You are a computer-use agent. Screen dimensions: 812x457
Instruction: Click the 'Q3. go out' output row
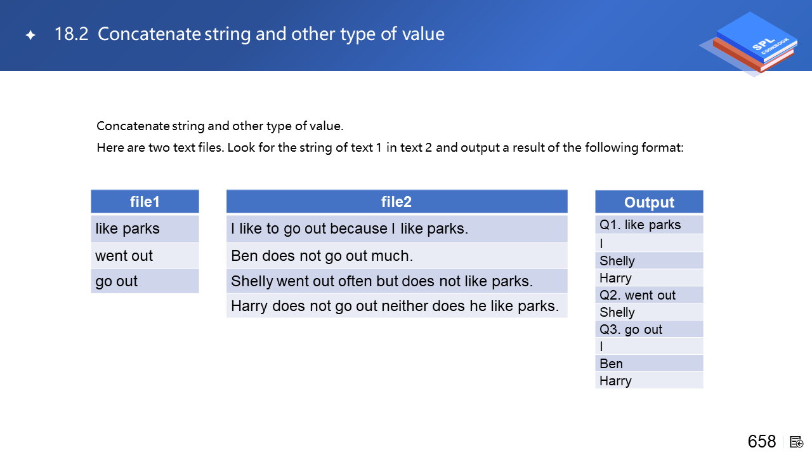(x=649, y=329)
